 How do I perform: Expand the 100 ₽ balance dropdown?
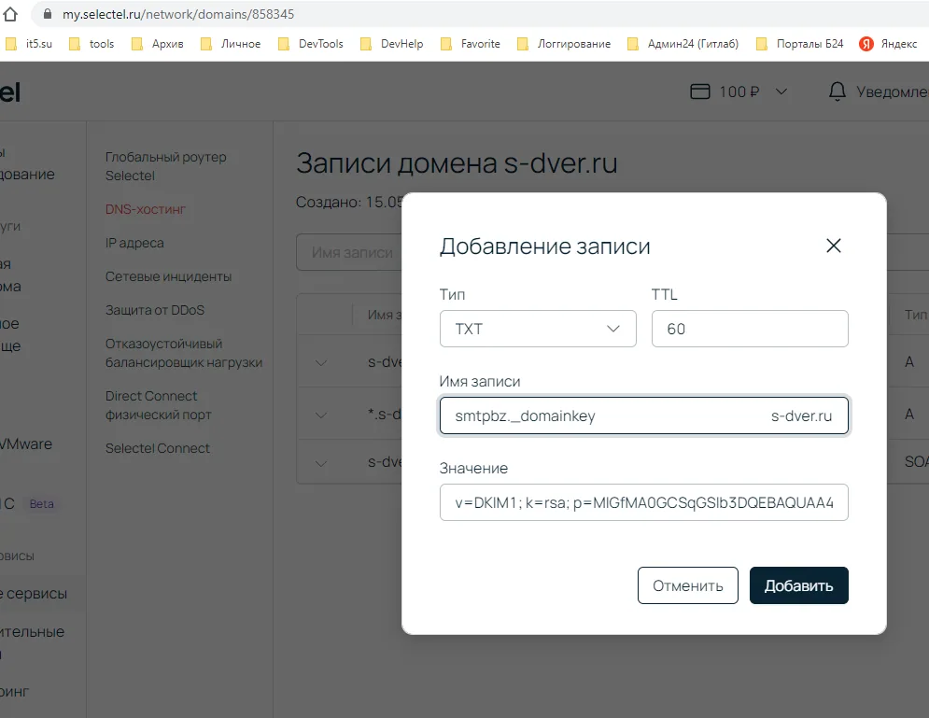[781, 92]
